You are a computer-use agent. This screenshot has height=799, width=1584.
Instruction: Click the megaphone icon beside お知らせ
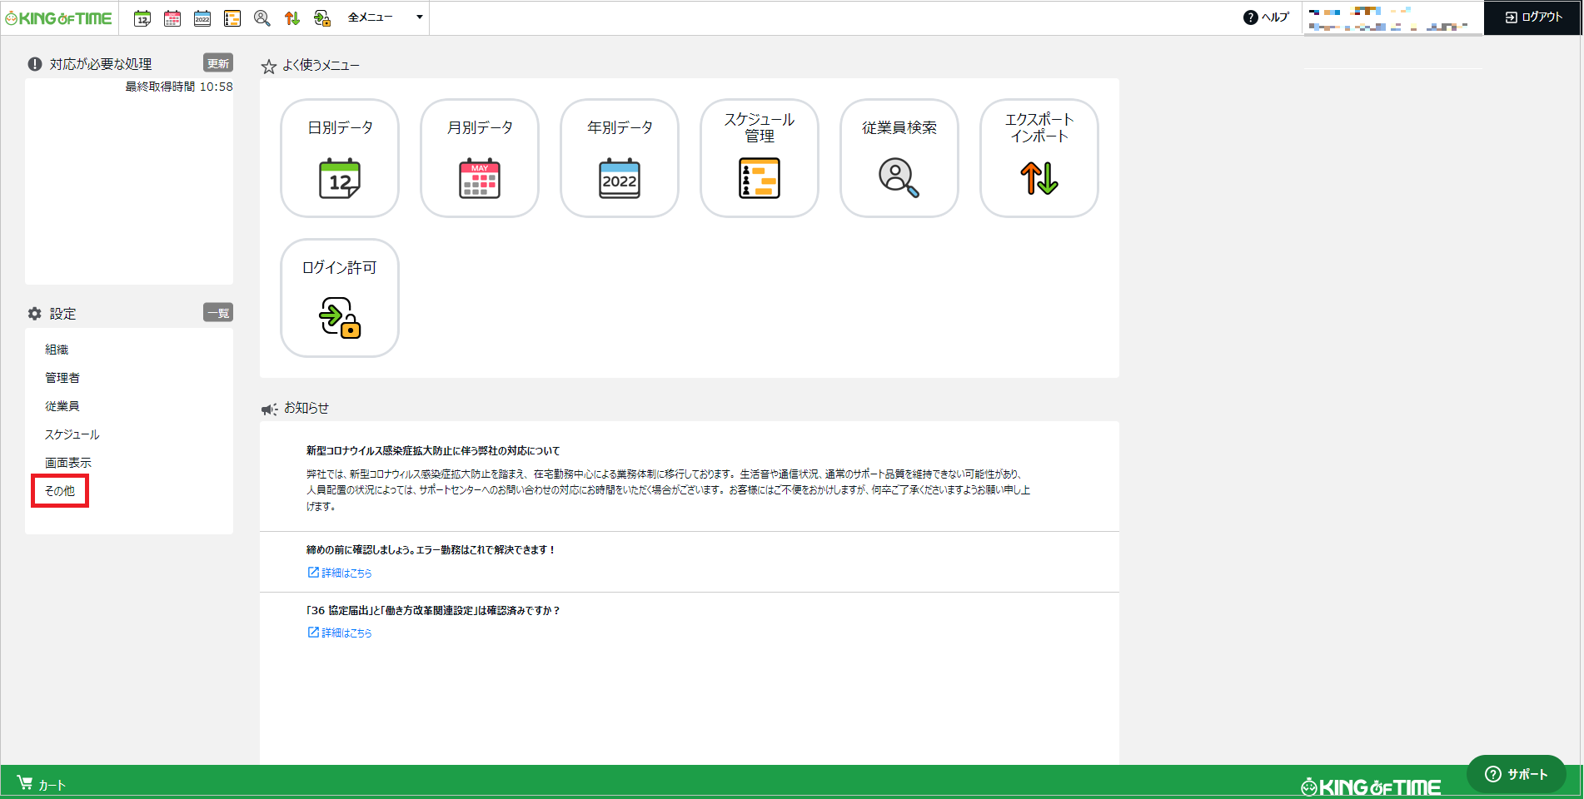pos(269,409)
